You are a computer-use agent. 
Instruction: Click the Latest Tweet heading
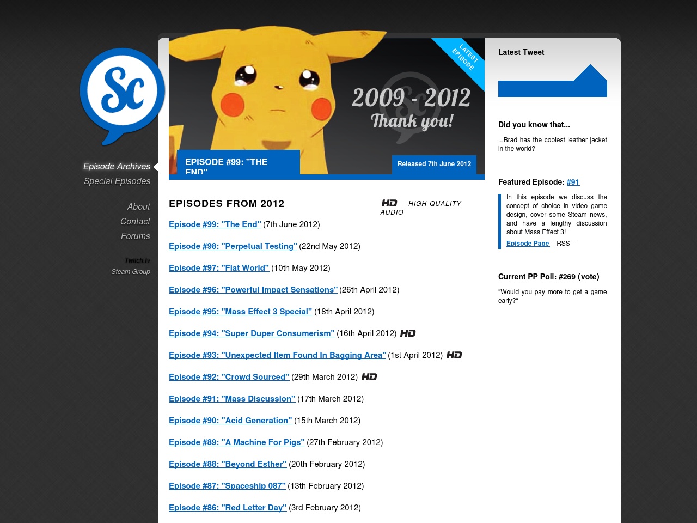click(x=521, y=52)
